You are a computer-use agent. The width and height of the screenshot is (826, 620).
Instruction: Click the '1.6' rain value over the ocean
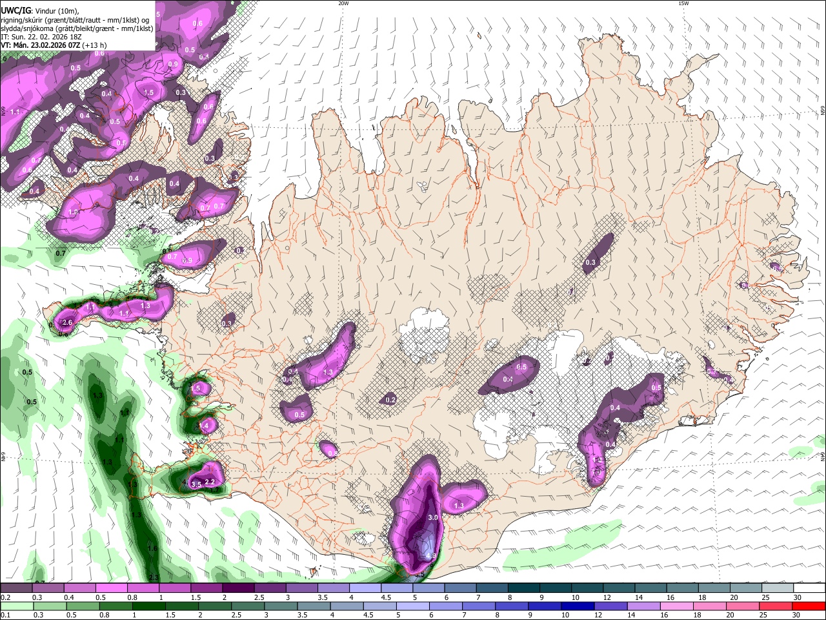pos(153,548)
